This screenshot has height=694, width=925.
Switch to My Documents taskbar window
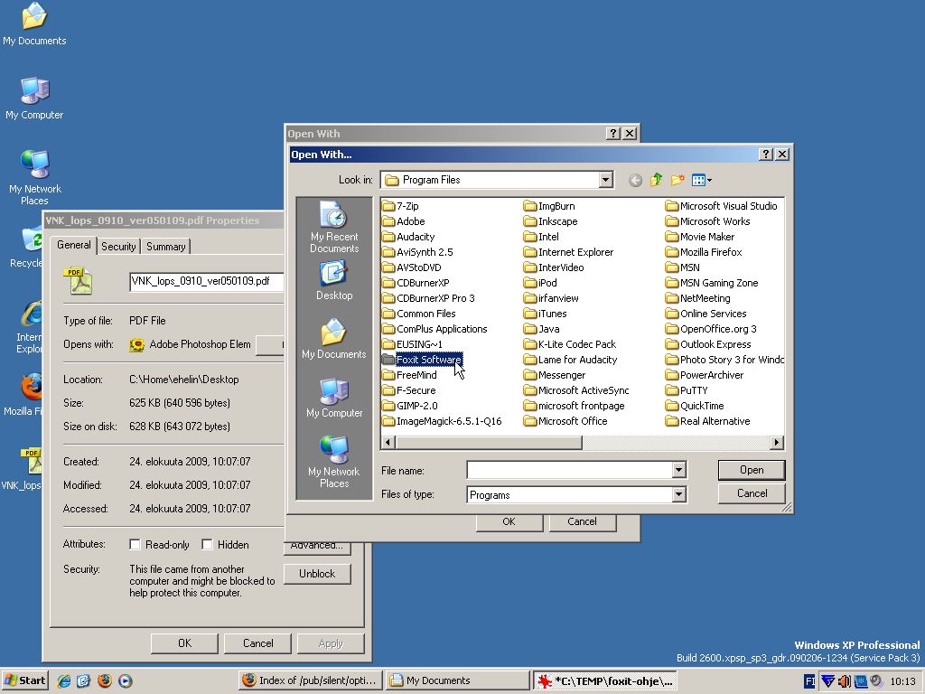point(458,680)
